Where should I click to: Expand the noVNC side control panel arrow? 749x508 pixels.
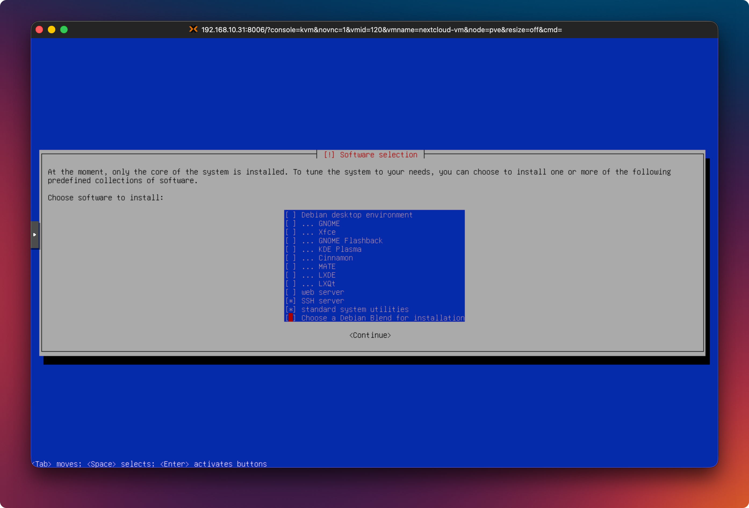click(x=34, y=234)
